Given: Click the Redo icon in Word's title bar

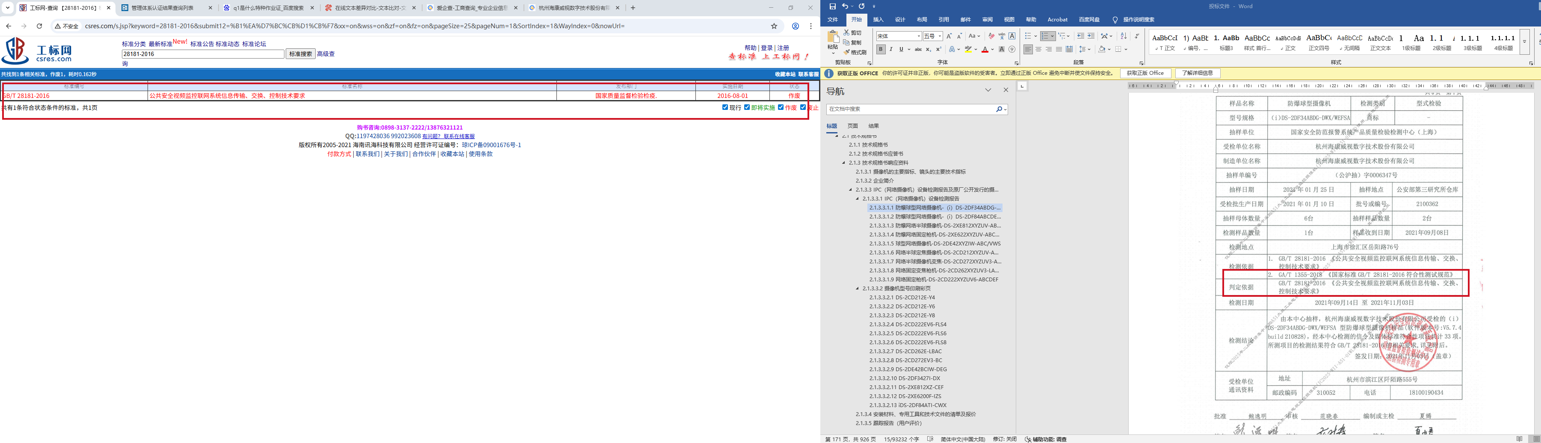Looking at the screenshot, I should click(861, 6).
